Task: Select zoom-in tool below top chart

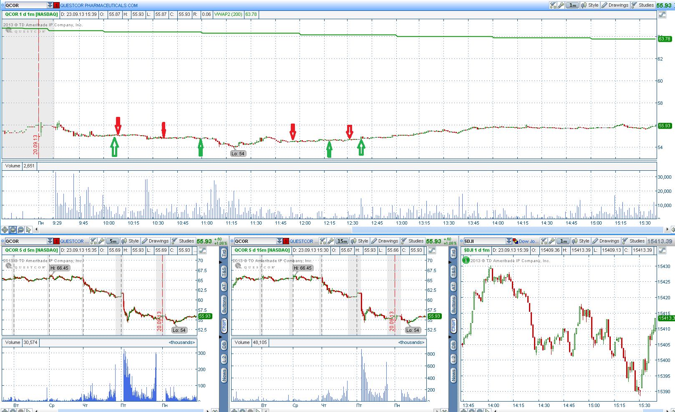Action: [x=13, y=230]
